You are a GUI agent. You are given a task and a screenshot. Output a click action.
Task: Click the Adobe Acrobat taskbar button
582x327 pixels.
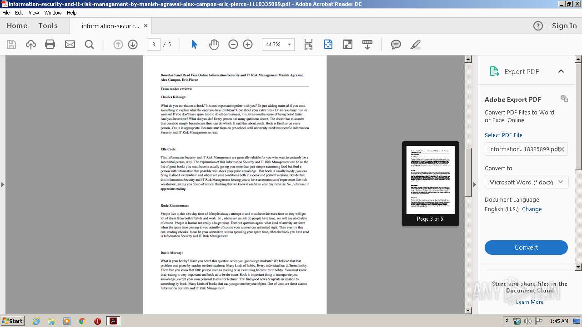(x=113, y=321)
